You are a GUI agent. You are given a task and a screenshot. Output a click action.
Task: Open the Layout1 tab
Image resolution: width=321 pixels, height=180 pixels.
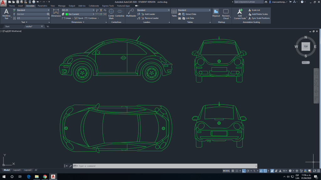click(x=17, y=170)
